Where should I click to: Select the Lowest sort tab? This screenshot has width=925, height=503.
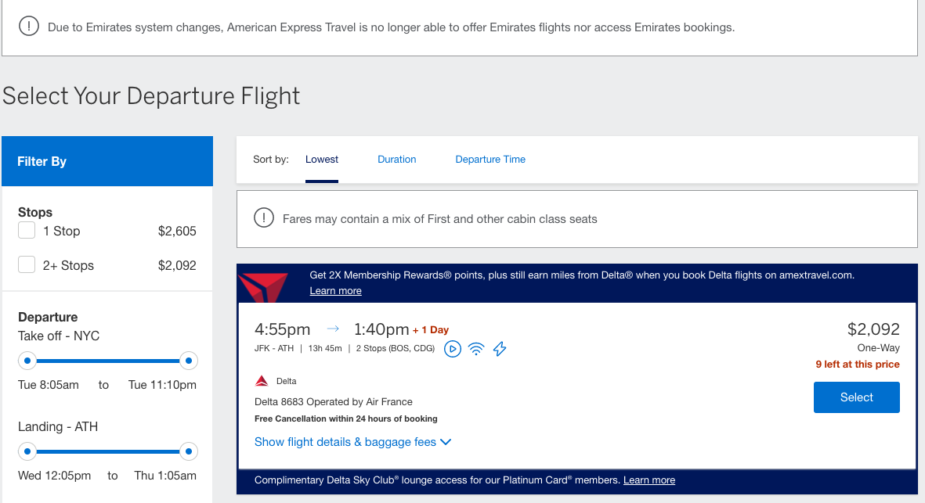[x=322, y=160]
